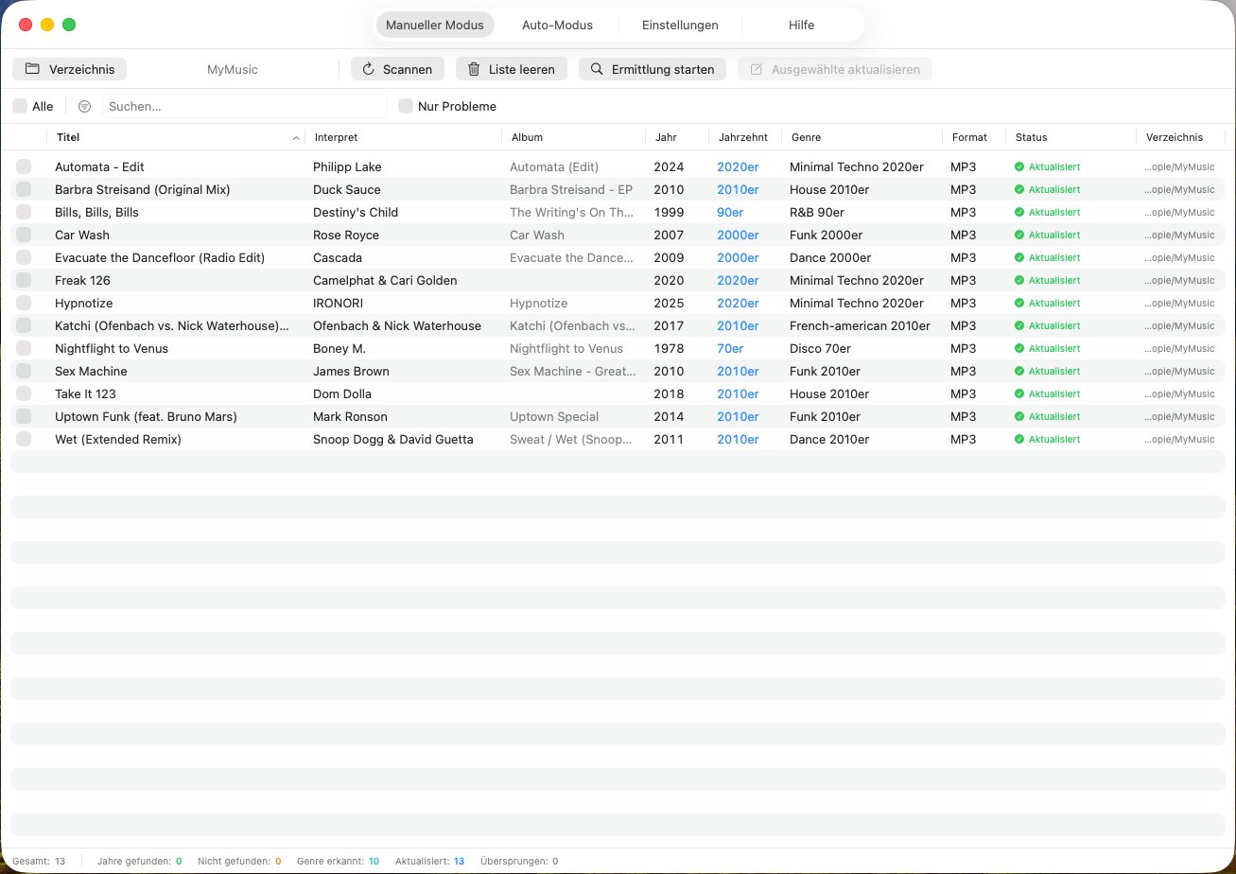Image resolution: width=1236 pixels, height=874 pixels.
Task: Open the filter options icon beside search
Action: coord(84,107)
